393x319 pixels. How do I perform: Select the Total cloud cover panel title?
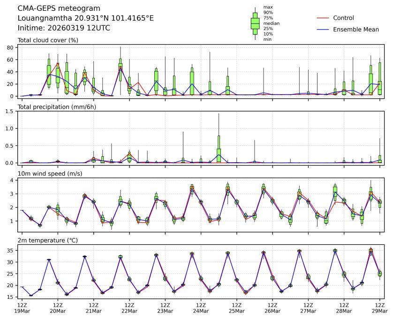point(48,40)
